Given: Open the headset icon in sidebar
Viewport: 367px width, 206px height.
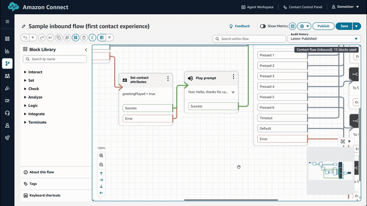Looking at the screenshot, I should pyautogui.click(x=7, y=113).
